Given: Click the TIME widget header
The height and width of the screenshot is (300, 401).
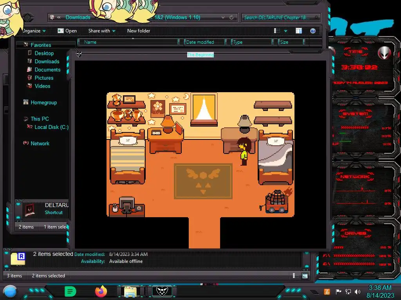Looking at the screenshot, I should point(356,52).
